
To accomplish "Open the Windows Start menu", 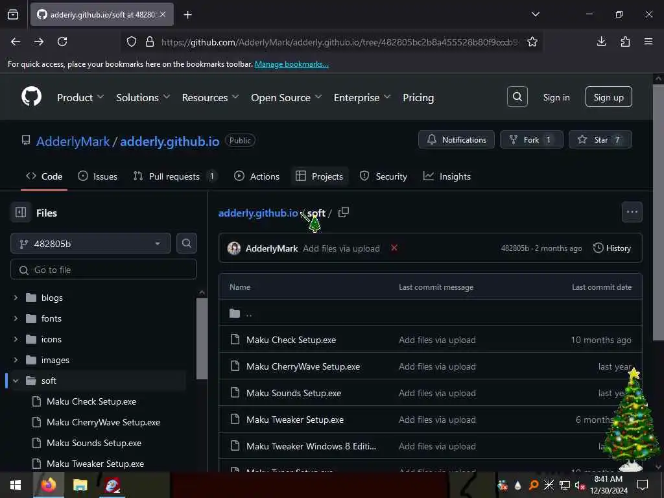I will point(16,485).
